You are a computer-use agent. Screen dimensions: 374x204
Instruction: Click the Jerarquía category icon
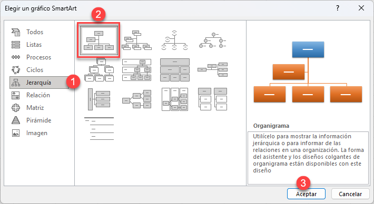coord(16,83)
